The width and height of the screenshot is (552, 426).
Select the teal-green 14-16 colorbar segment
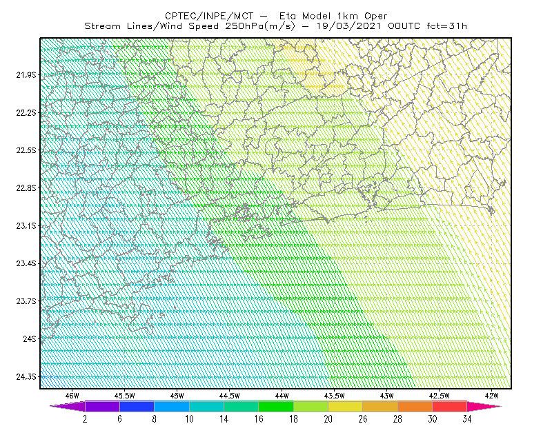click(x=241, y=406)
